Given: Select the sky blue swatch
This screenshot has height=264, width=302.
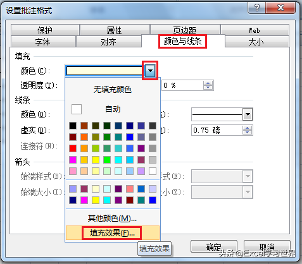Looking at the screenshot, I should click(x=130, y=160).
